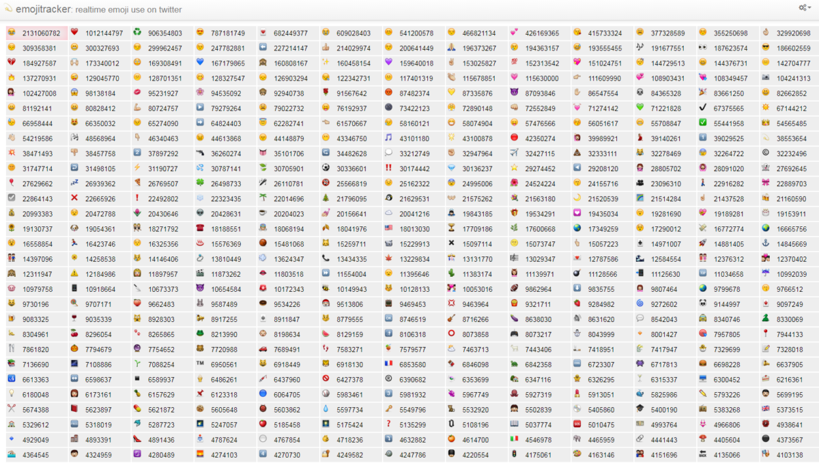Image resolution: width=819 pixels, height=463 pixels.
Task: Select the hundred points emoji with 152313542
Action: click(x=514, y=63)
